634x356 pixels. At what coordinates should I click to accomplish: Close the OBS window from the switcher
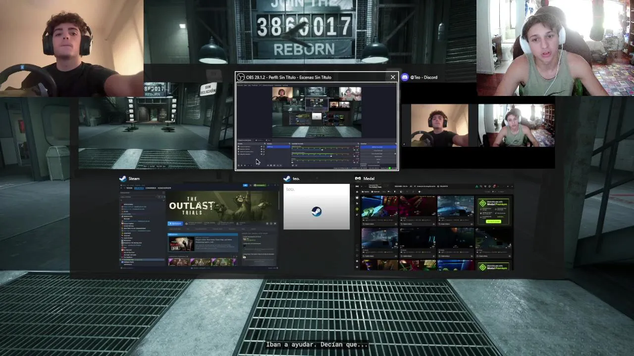click(x=393, y=77)
